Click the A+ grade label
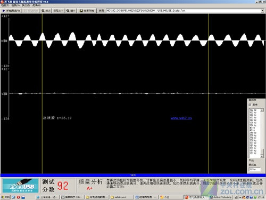This screenshot has width=266, height=200. point(89,188)
